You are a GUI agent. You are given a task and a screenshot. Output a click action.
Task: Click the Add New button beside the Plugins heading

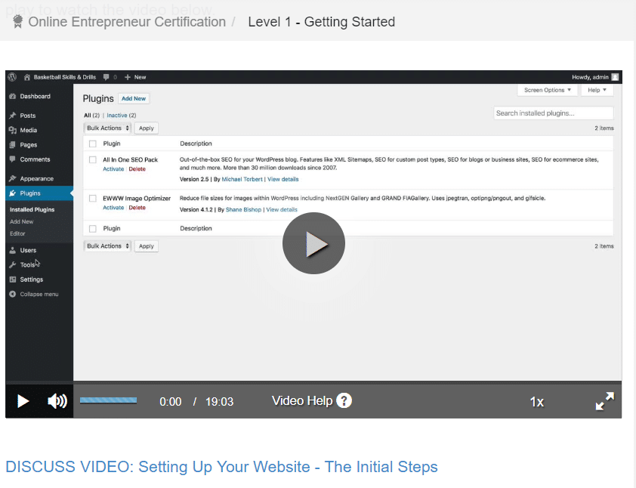[x=134, y=98]
